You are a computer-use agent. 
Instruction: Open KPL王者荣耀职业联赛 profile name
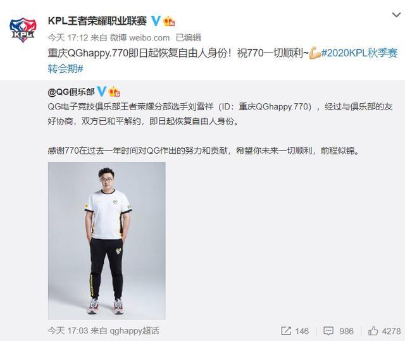point(97,21)
